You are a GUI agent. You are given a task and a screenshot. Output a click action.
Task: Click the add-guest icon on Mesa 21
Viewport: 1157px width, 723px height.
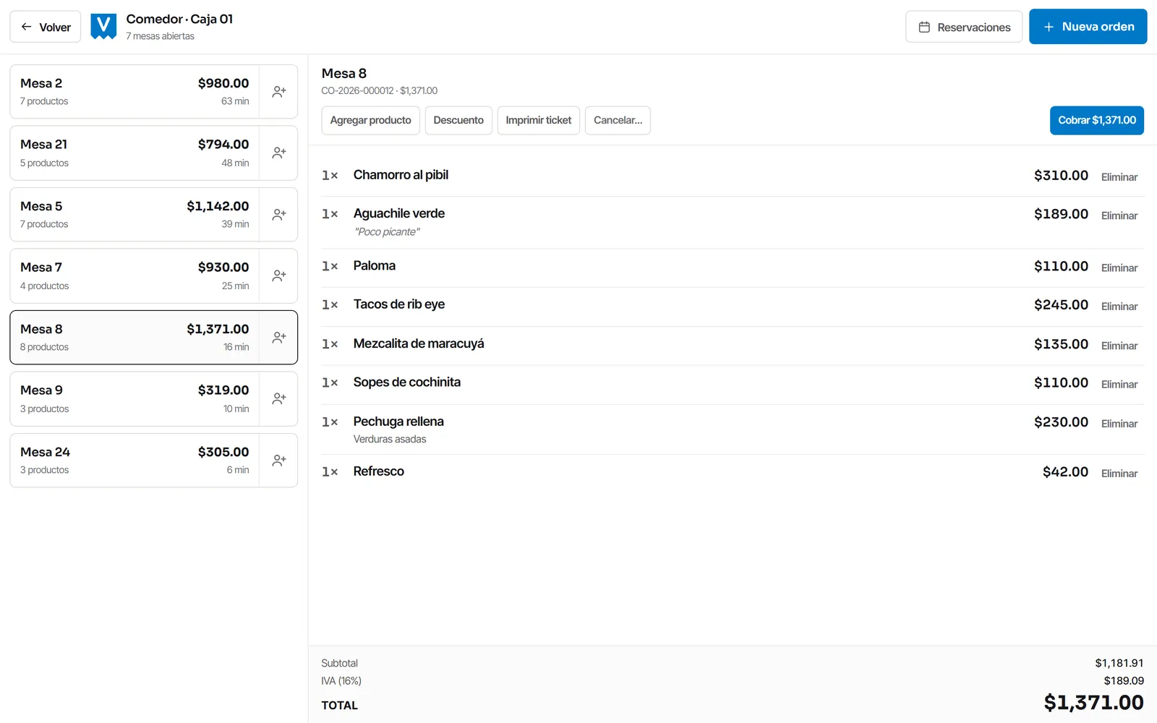pos(278,153)
